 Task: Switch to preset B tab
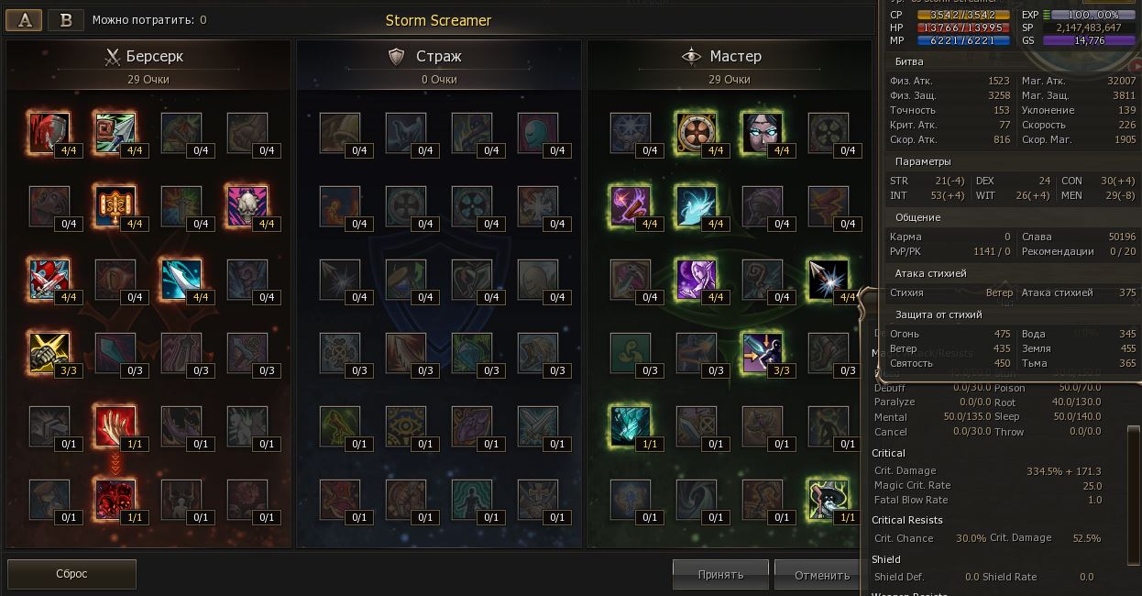pos(66,20)
